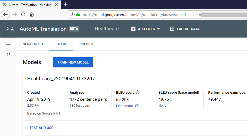
Task: Click the 530 test pairs text
Action: click(80, 106)
